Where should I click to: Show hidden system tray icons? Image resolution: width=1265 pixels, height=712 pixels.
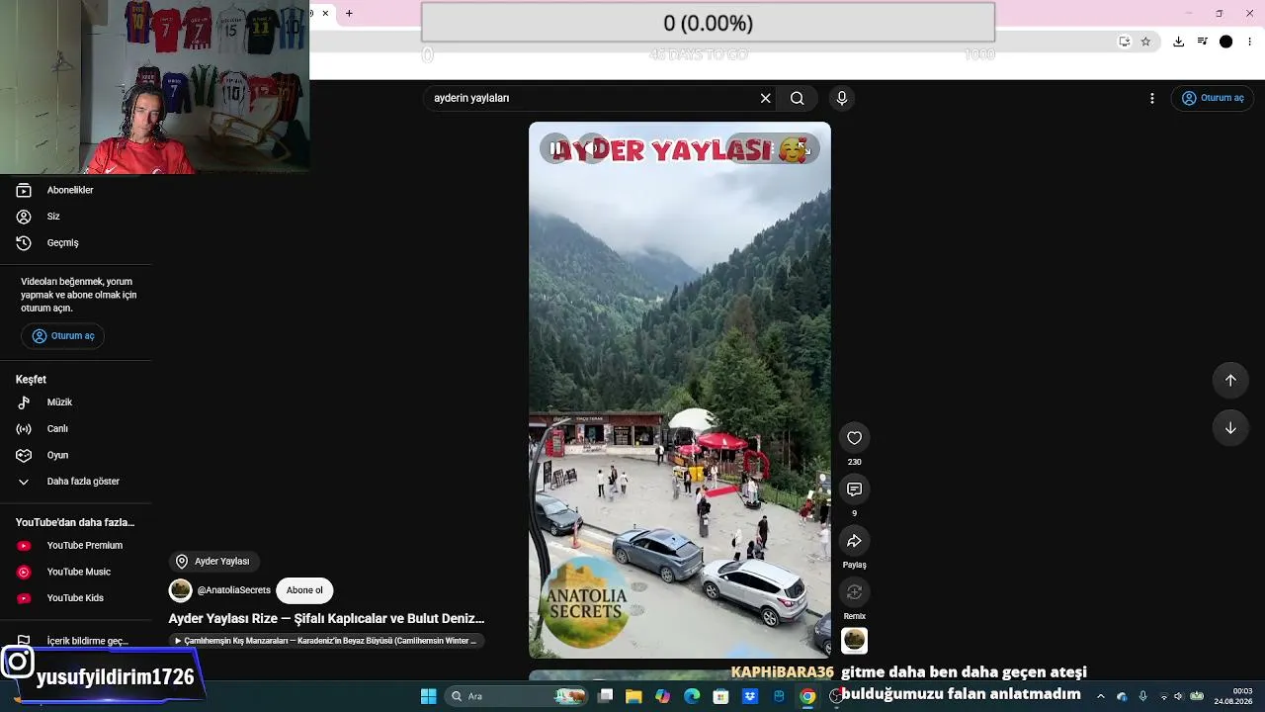coord(1100,696)
